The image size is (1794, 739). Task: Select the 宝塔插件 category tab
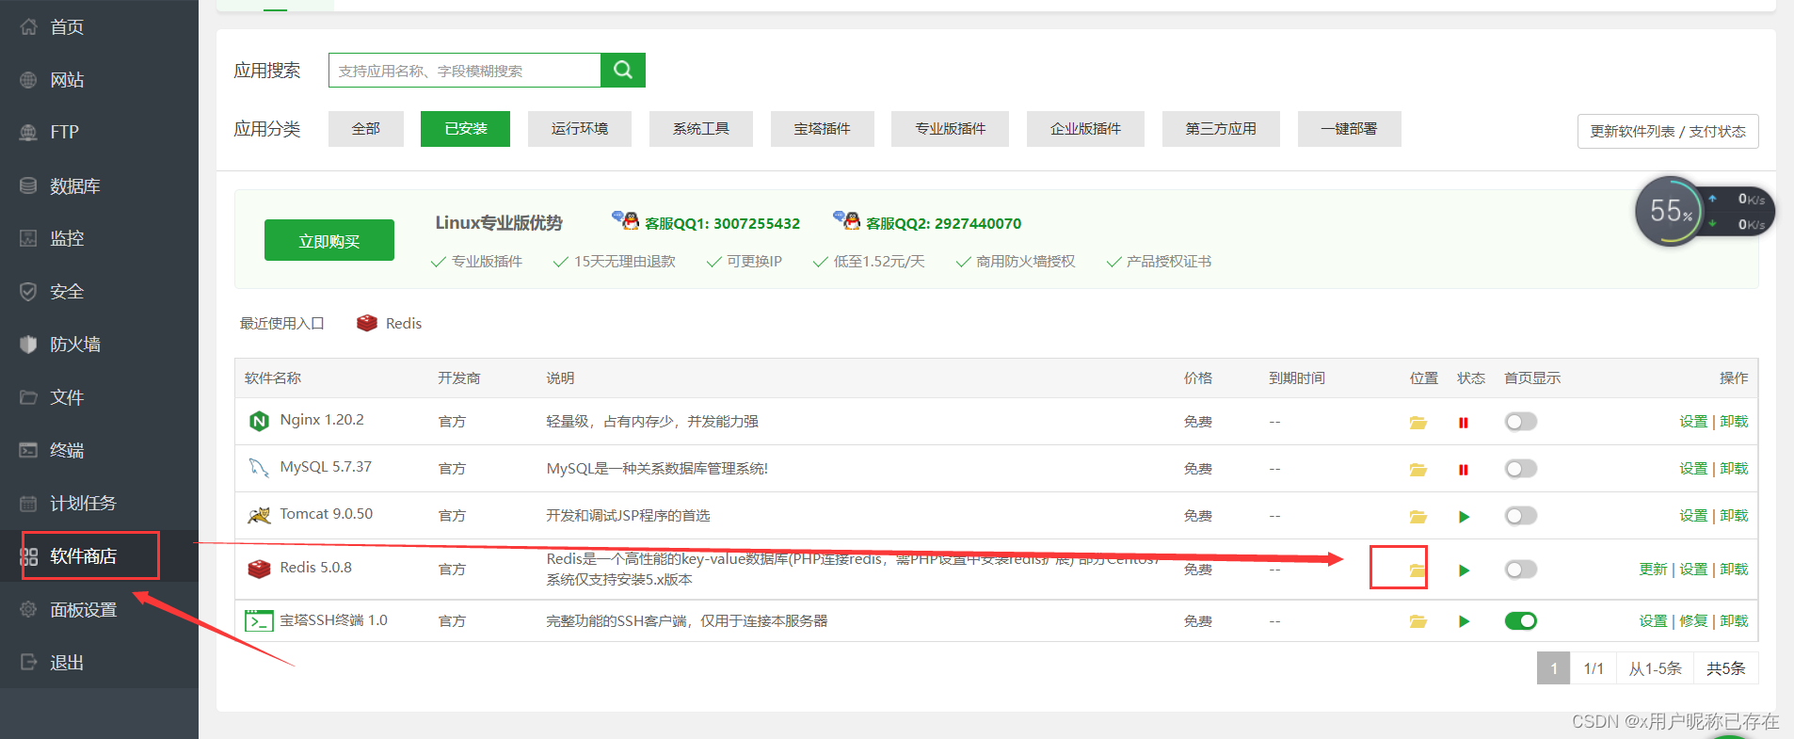click(823, 129)
